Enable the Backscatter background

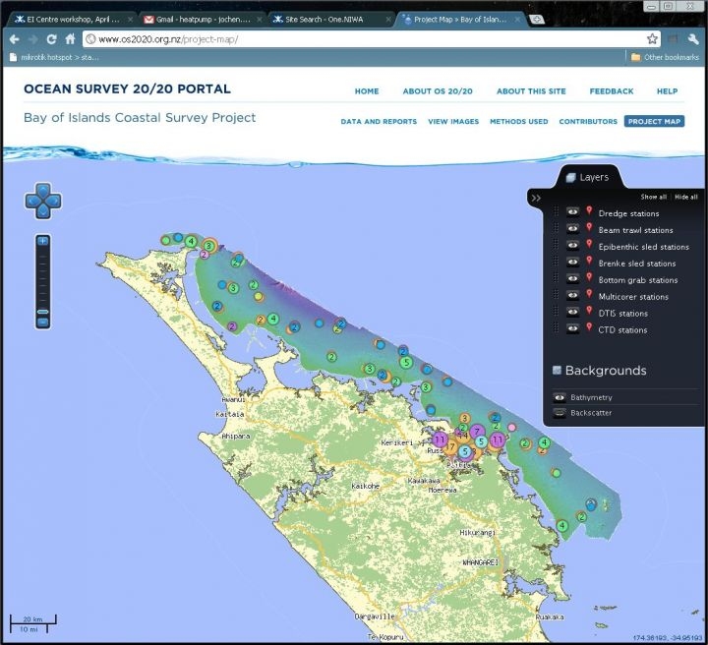pos(560,413)
